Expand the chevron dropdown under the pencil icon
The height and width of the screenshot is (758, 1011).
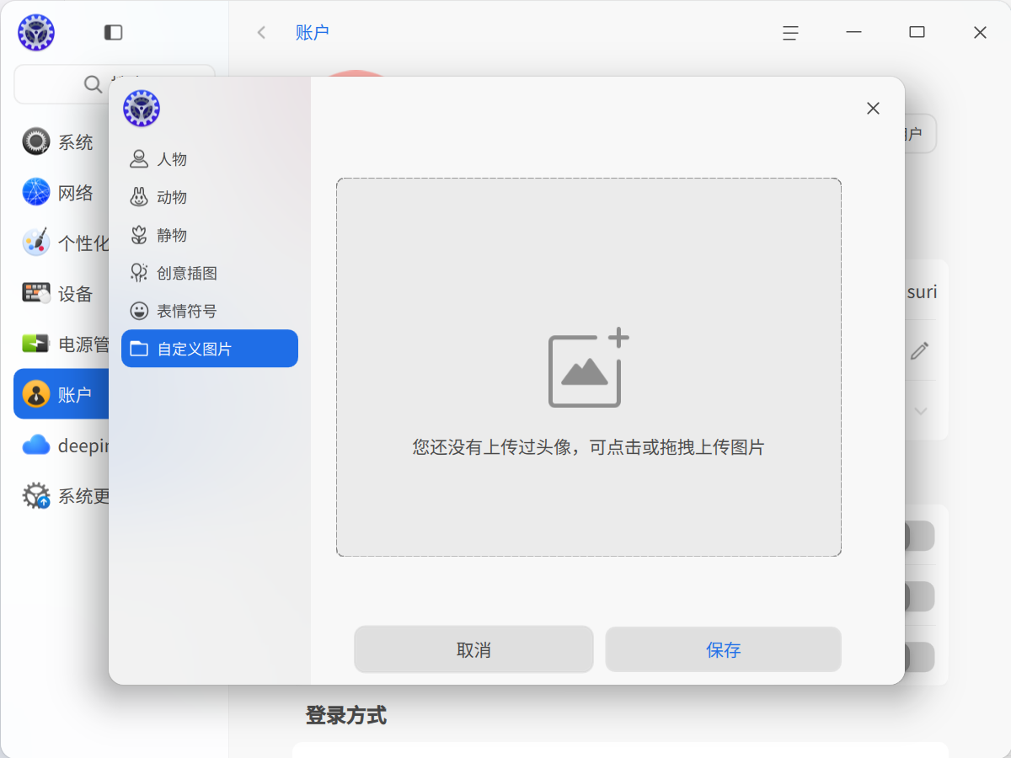(921, 411)
